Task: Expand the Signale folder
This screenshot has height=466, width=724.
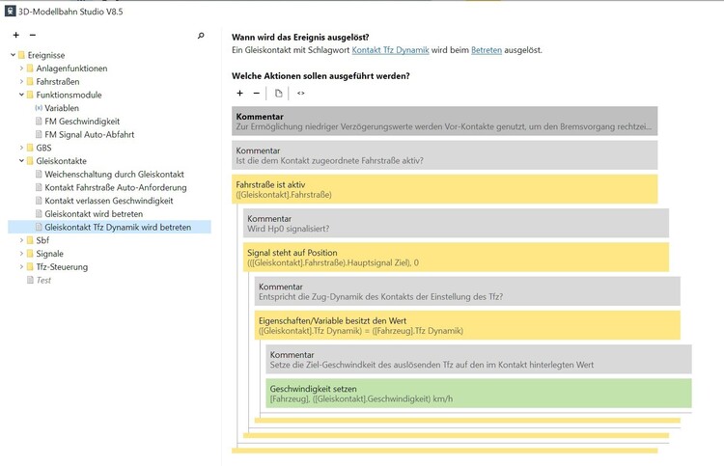Action: (x=21, y=254)
